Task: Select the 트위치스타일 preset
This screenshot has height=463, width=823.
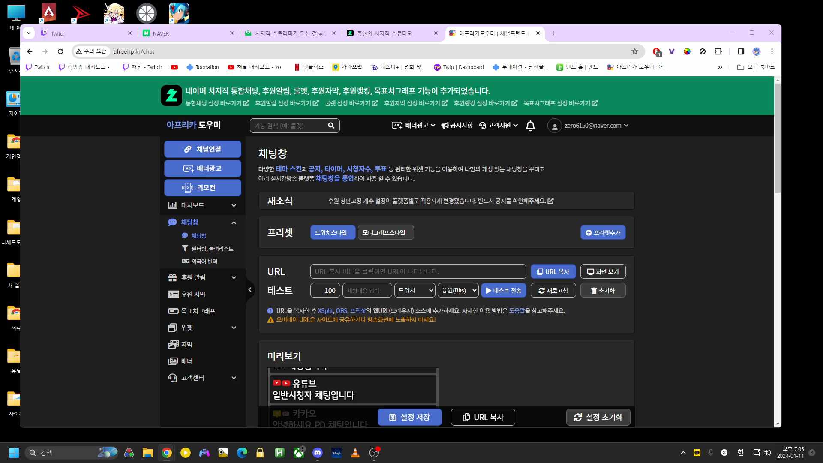Action: [332, 232]
